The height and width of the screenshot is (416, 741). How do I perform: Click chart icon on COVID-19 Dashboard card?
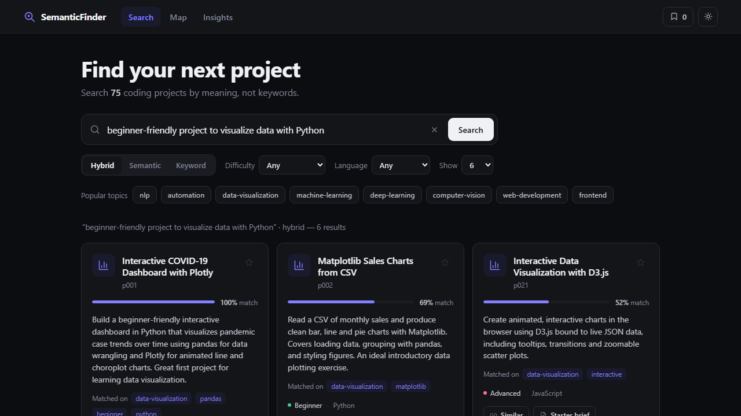(x=103, y=265)
